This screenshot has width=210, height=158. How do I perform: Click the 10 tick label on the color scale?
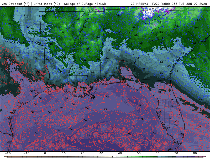(64, 153)
